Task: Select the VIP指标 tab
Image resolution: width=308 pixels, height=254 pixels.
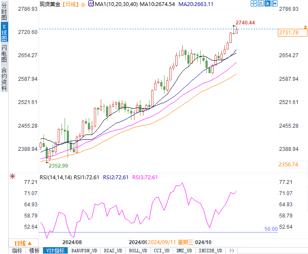Action: click(x=55, y=251)
